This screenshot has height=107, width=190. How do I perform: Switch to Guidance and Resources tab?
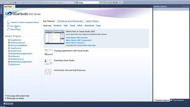point(70,21)
